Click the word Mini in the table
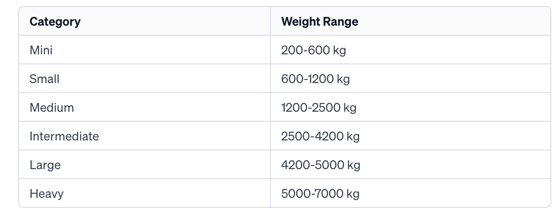The width and height of the screenshot is (560, 213). pos(41,50)
